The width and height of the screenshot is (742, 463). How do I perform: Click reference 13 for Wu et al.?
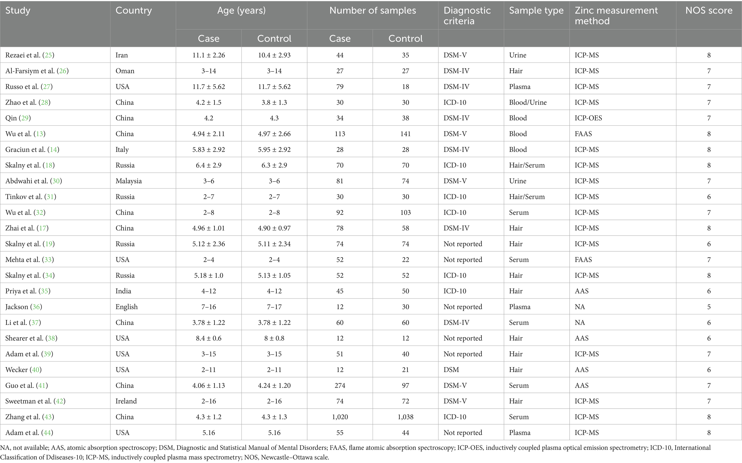[40, 134]
